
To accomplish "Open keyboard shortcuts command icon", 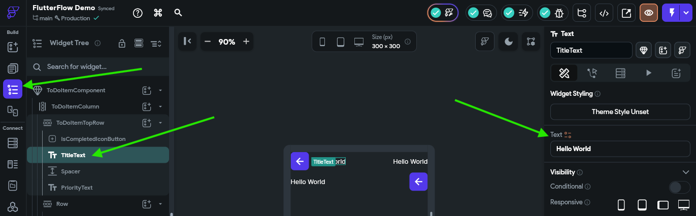I will 158,13.
